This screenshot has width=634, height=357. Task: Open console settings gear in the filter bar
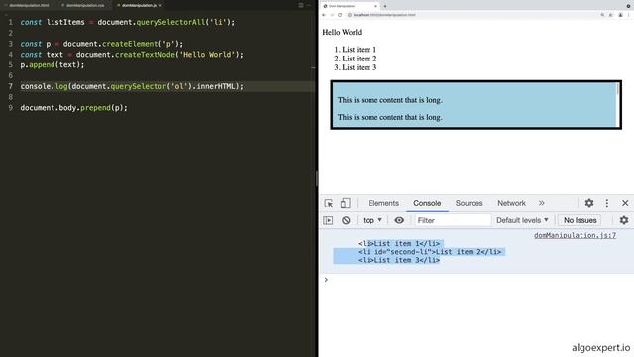click(624, 220)
